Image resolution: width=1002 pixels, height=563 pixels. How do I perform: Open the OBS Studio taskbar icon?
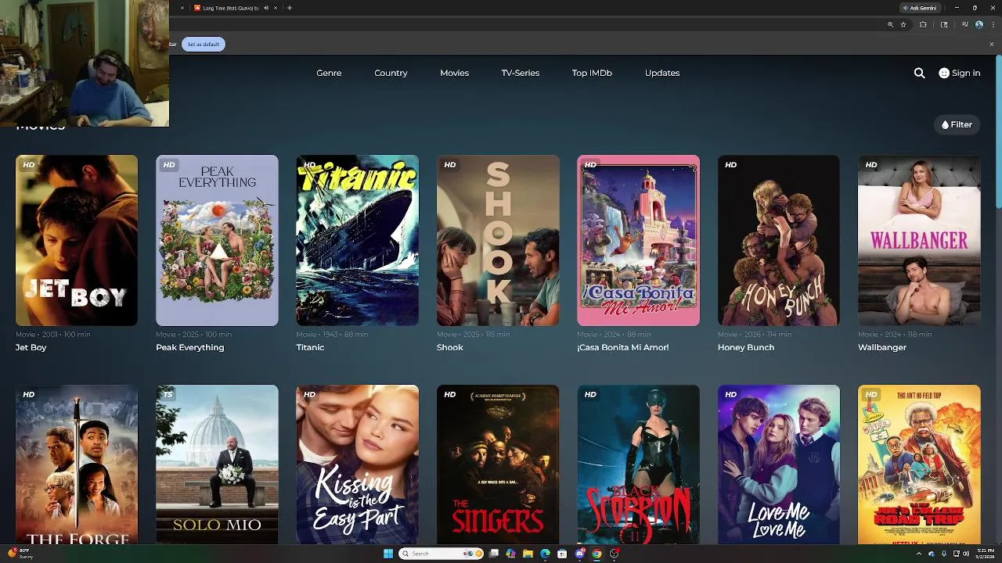point(615,554)
